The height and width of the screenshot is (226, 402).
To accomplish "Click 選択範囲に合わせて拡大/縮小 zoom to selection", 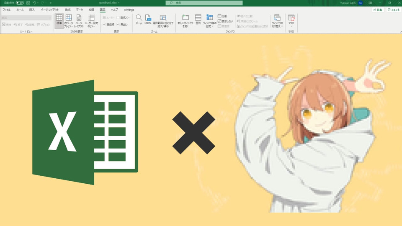I will coord(163,21).
